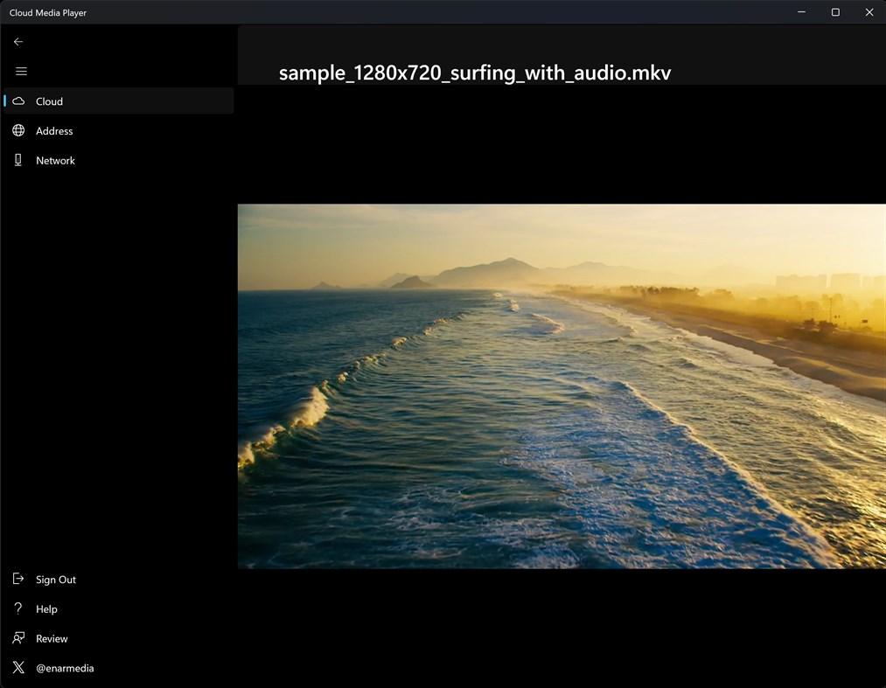
Task: Click the globe icon beside Address
Action: click(x=17, y=130)
